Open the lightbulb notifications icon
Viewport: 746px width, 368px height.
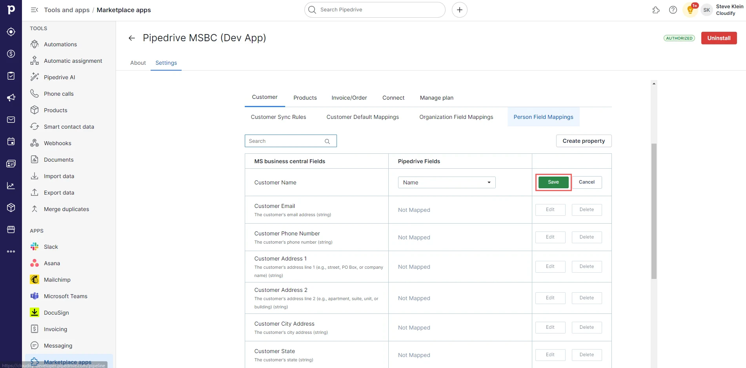pos(690,10)
